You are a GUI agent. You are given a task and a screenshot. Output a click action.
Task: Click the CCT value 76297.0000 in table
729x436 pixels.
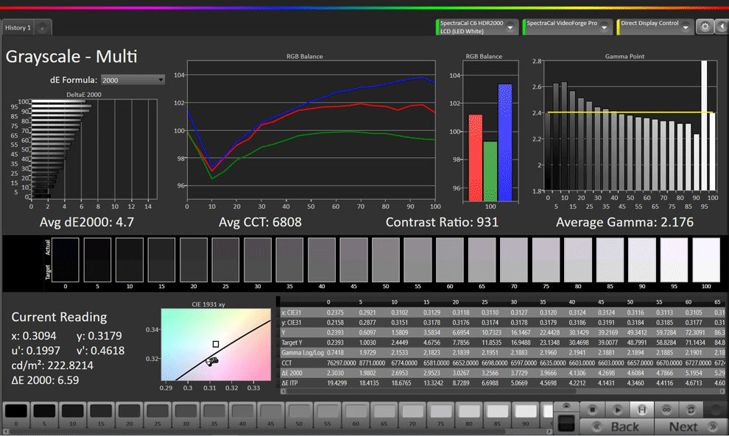click(341, 363)
